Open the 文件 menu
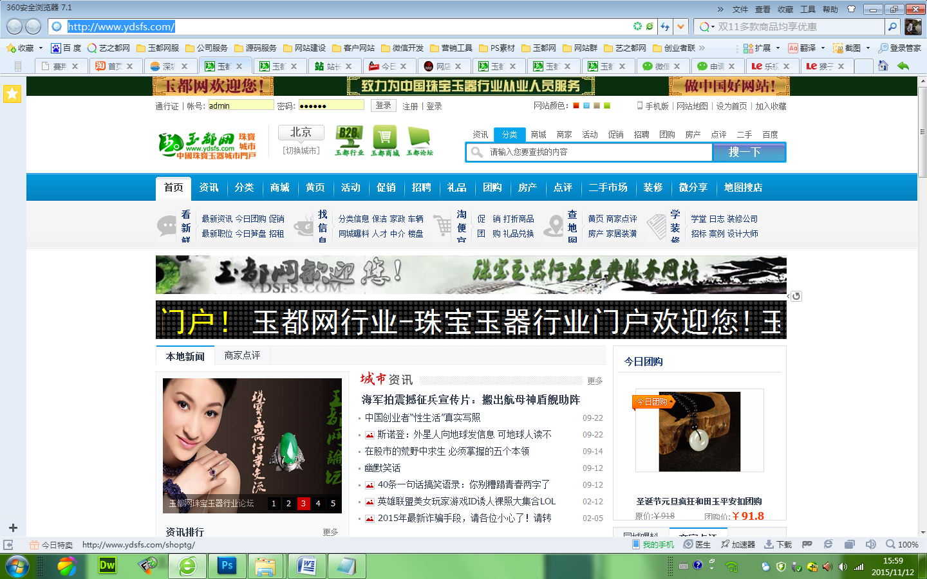The height and width of the screenshot is (579, 927). coord(740,9)
